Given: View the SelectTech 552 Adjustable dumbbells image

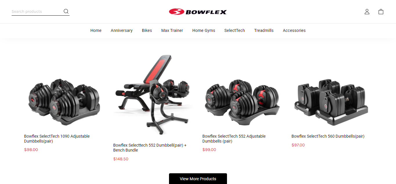Looking at the screenshot, I should pyautogui.click(x=242, y=102).
